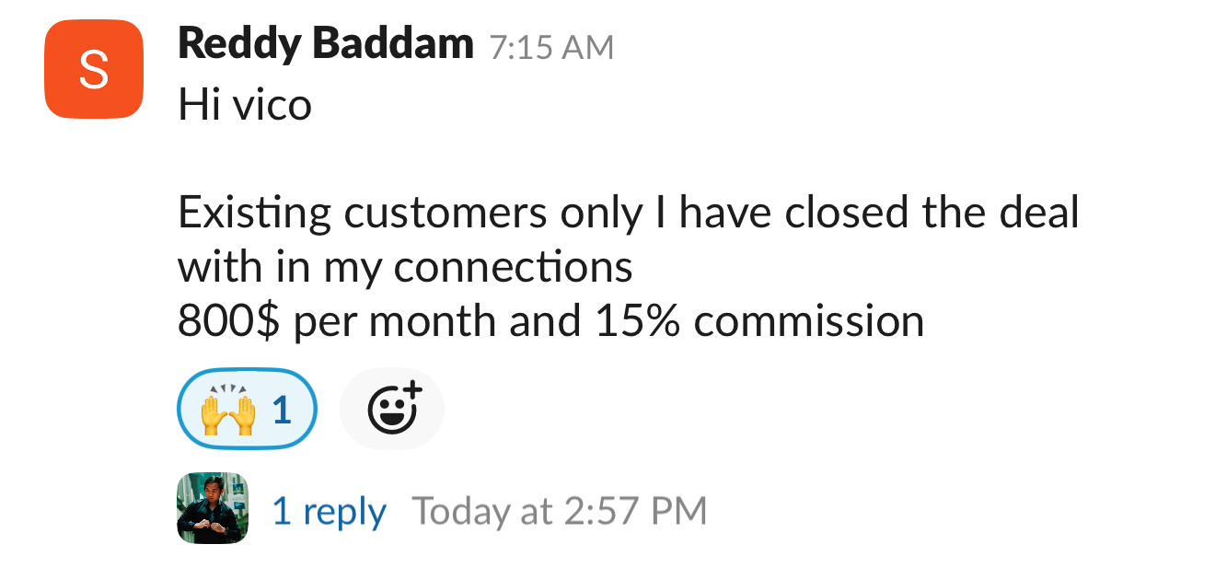Click the reaction count number 1
This screenshot has height=579, width=1215.
pyautogui.click(x=282, y=411)
